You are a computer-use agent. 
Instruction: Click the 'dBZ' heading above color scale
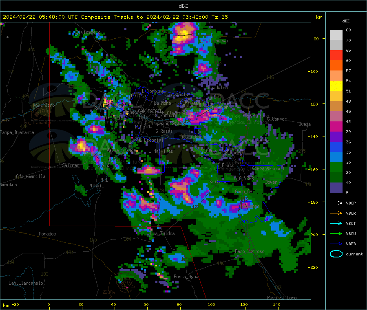coord(346,21)
